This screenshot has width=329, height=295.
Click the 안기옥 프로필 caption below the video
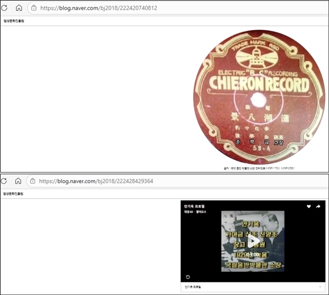(192, 287)
